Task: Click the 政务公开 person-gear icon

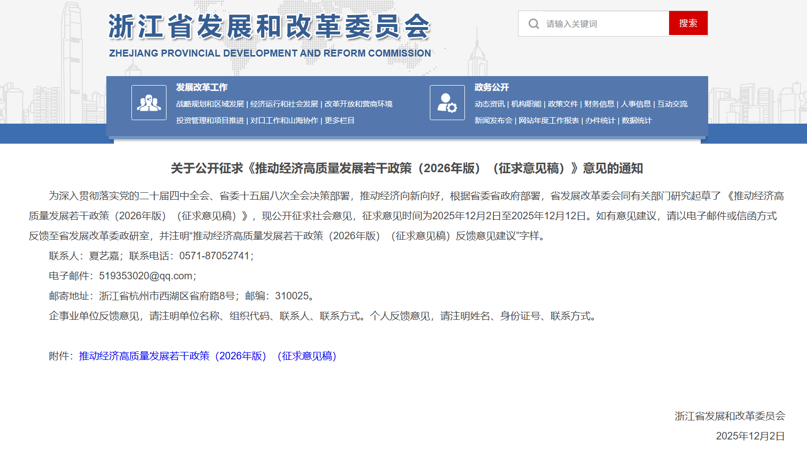Action: [447, 103]
